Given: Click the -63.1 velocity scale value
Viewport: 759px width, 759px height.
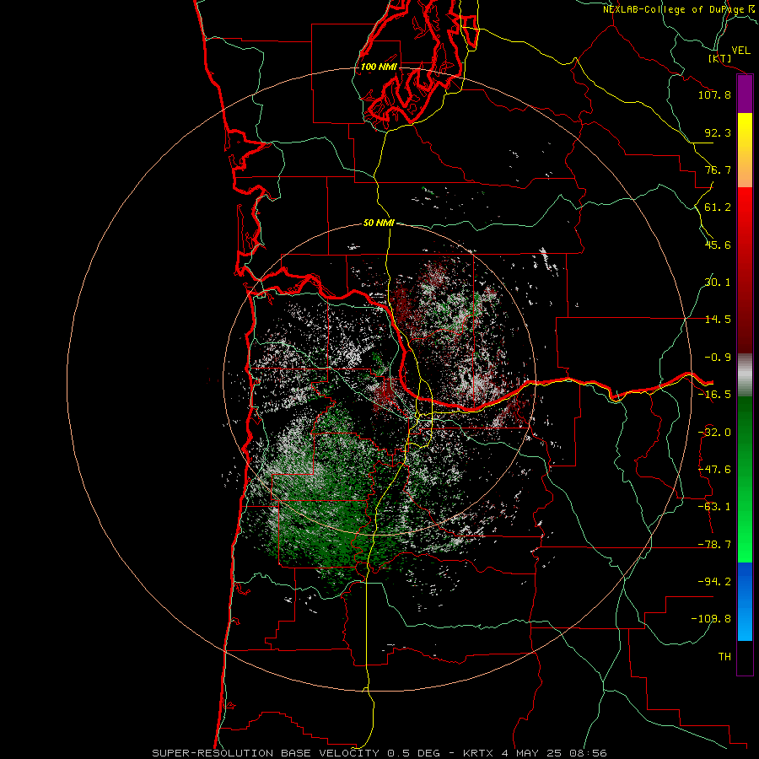Looking at the screenshot, I should click(714, 507).
